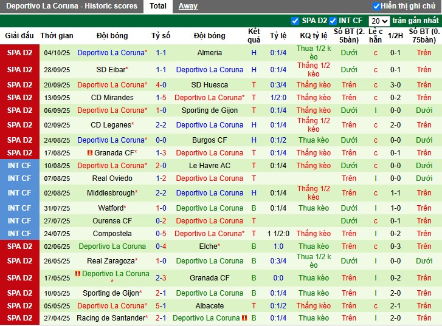
Task: Click the SPA D2 badge in the 04/10/25 row
Action: click(x=19, y=53)
